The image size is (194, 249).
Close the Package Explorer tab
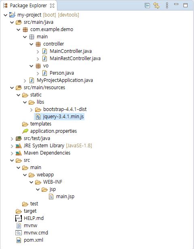(52, 6)
